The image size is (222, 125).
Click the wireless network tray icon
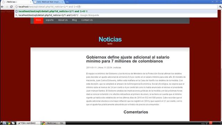[x=207, y=123]
